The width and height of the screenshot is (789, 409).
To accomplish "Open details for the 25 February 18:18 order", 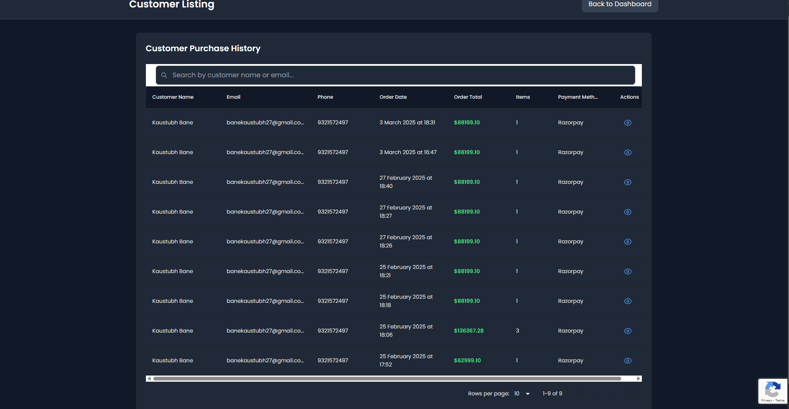I will [x=627, y=301].
